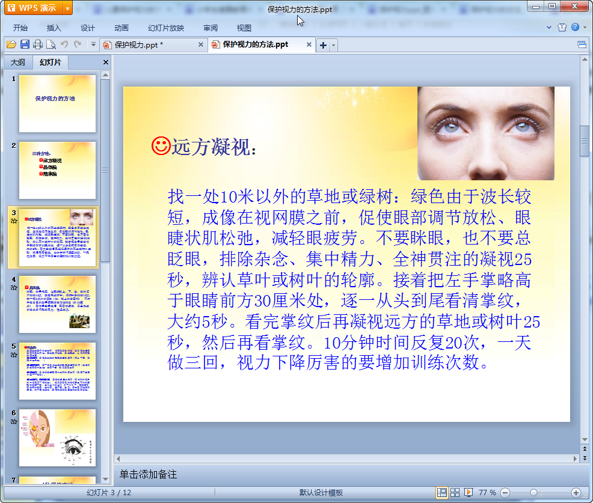593x503 pixels.
Task: Save the presentation with the floppy icon
Action: [25, 44]
